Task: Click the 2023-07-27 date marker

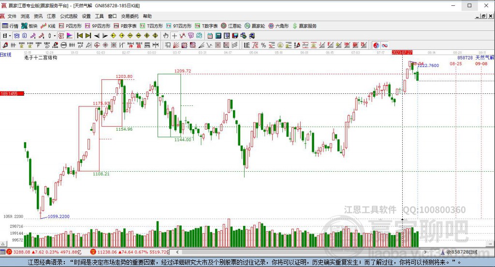Action: click(402, 52)
